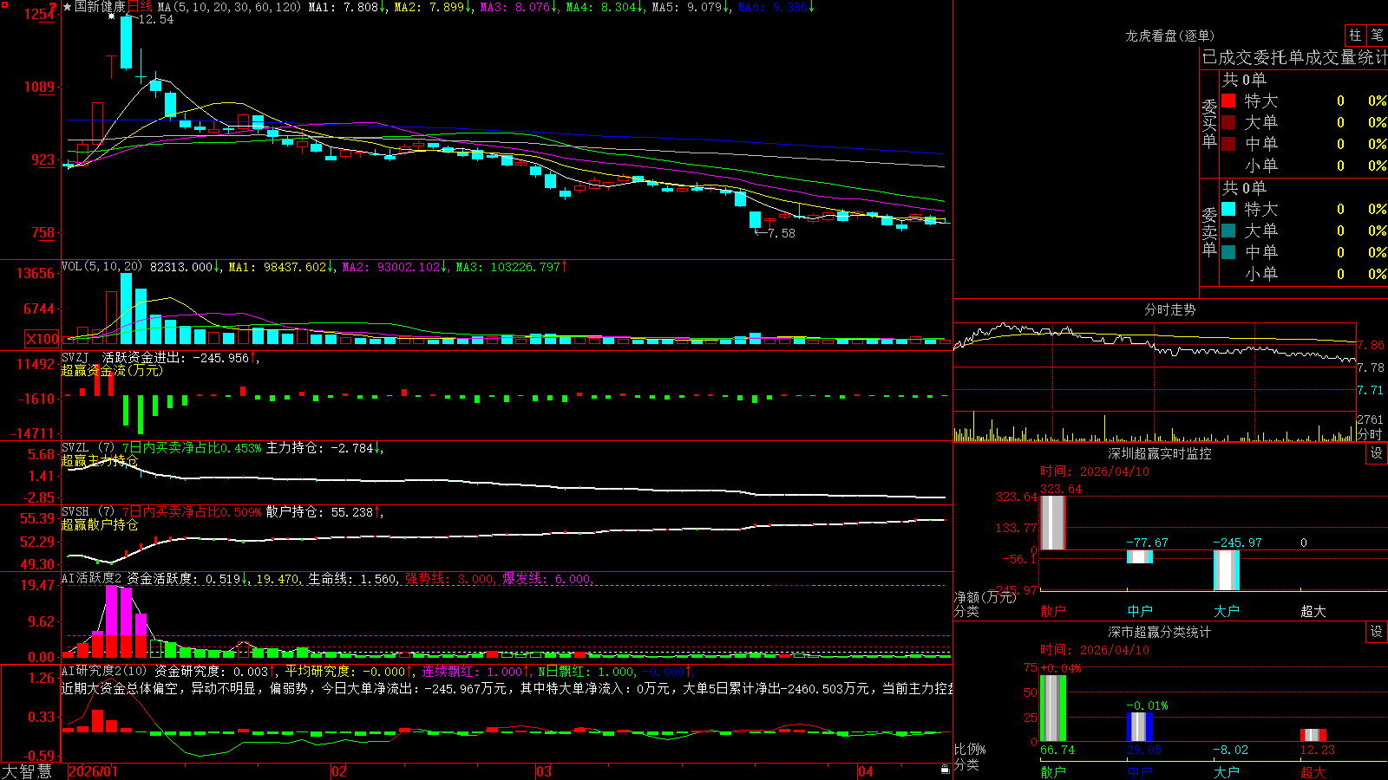Click the 委卖单 section label
1388x780 pixels.
1209,231
